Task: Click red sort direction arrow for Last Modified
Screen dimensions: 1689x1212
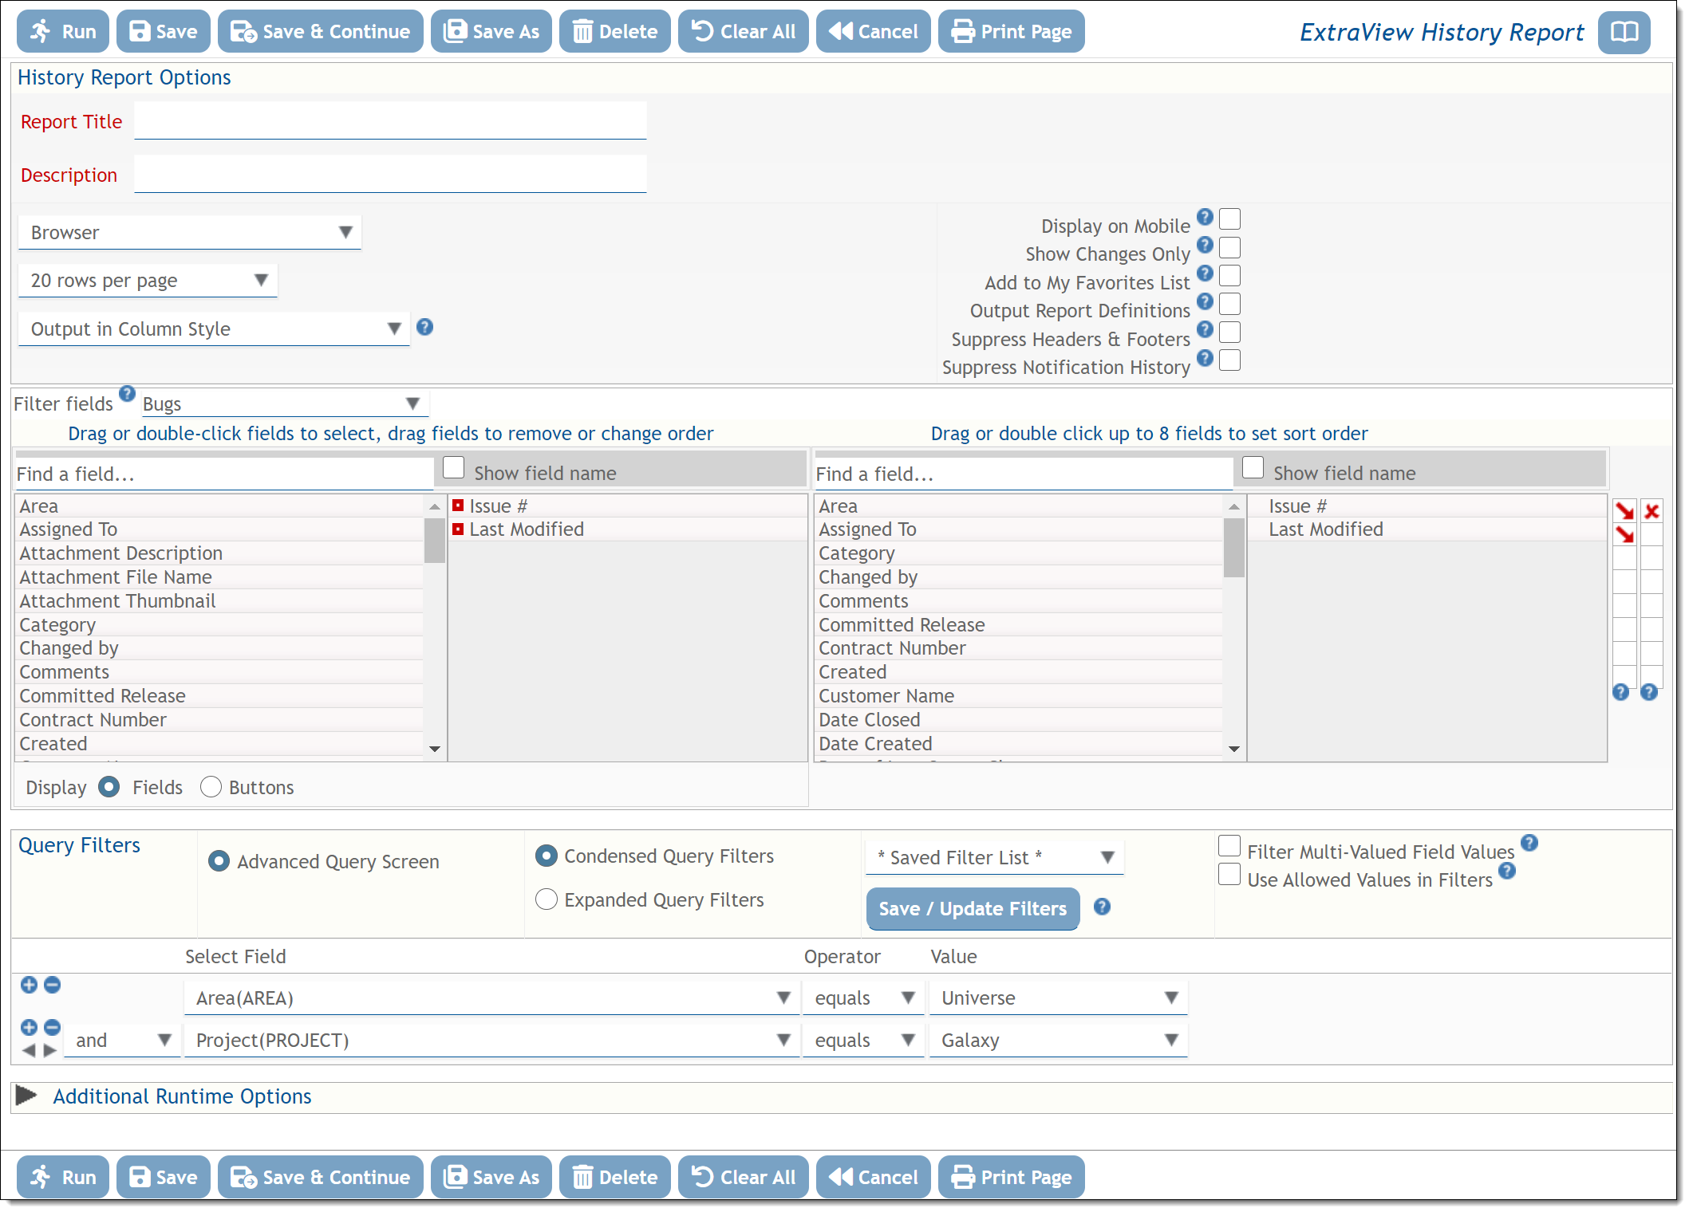Action: [1624, 535]
